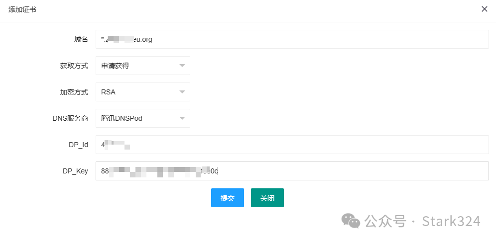Focus the 域名 input field

pyautogui.click(x=292, y=39)
